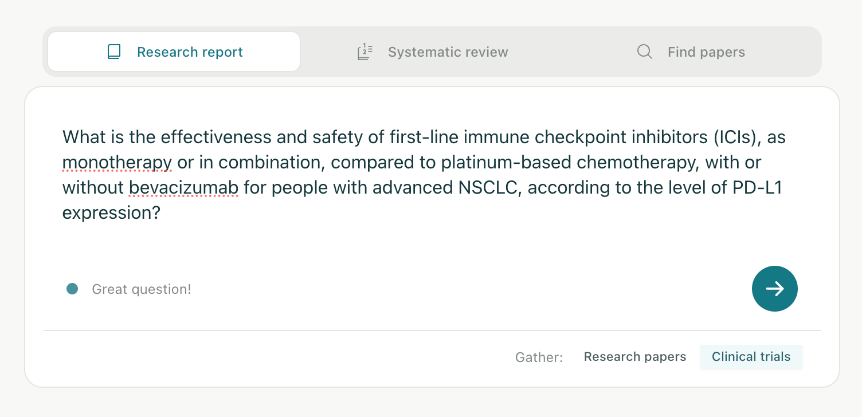Screen dimensions: 862x417
Task: Click the Great question! feedback text
Action: click(x=142, y=289)
